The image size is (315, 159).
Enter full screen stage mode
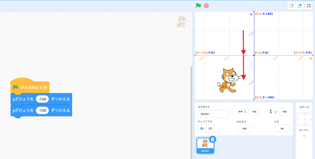[x=309, y=6]
